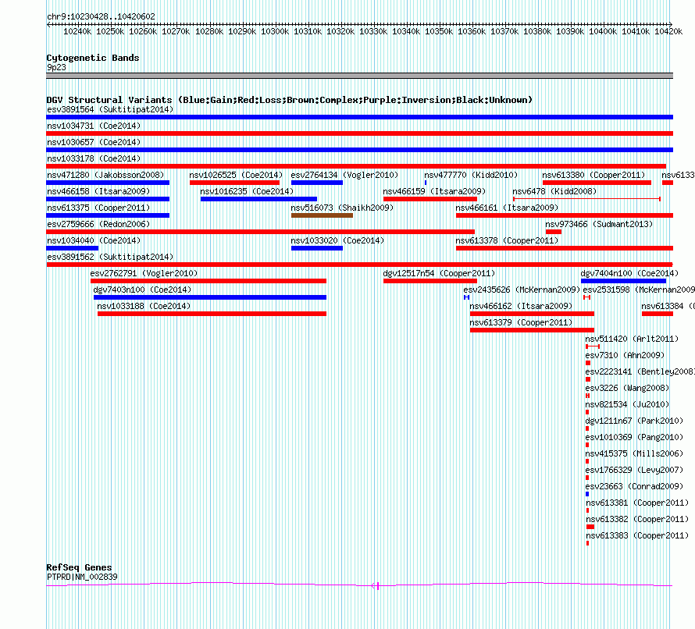Click the nsv466159 (Itsara2009) label
Viewport: 695px width, 629px height.
point(434,191)
